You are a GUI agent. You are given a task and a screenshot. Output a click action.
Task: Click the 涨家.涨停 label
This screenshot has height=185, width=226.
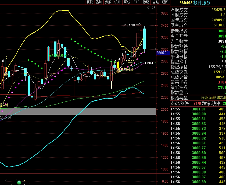(x=180, y=103)
